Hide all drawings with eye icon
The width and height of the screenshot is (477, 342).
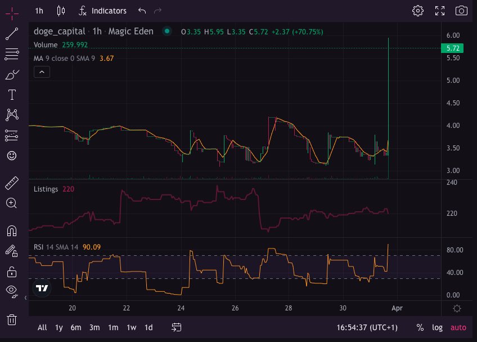(x=12, y=292)
